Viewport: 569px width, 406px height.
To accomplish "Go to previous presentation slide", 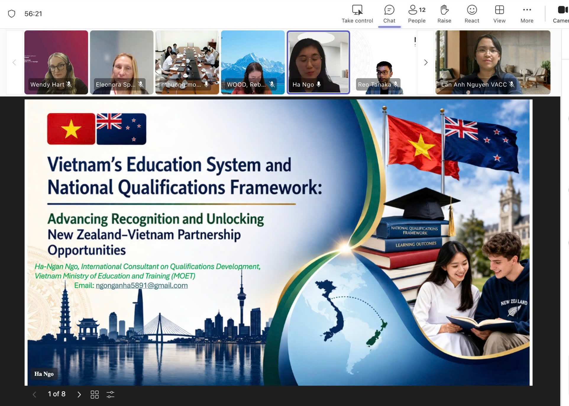I will click(35, 394).
